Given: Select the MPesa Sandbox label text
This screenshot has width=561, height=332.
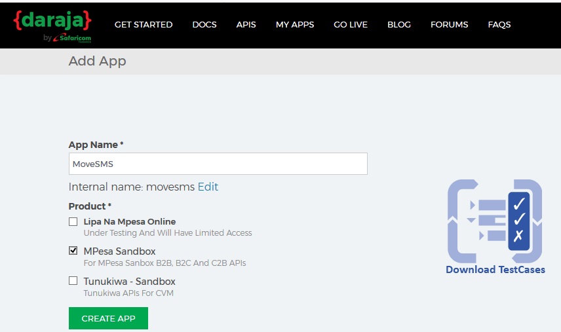Looking at the screenshot, I should pyautogui.click(x=119, y=251).
